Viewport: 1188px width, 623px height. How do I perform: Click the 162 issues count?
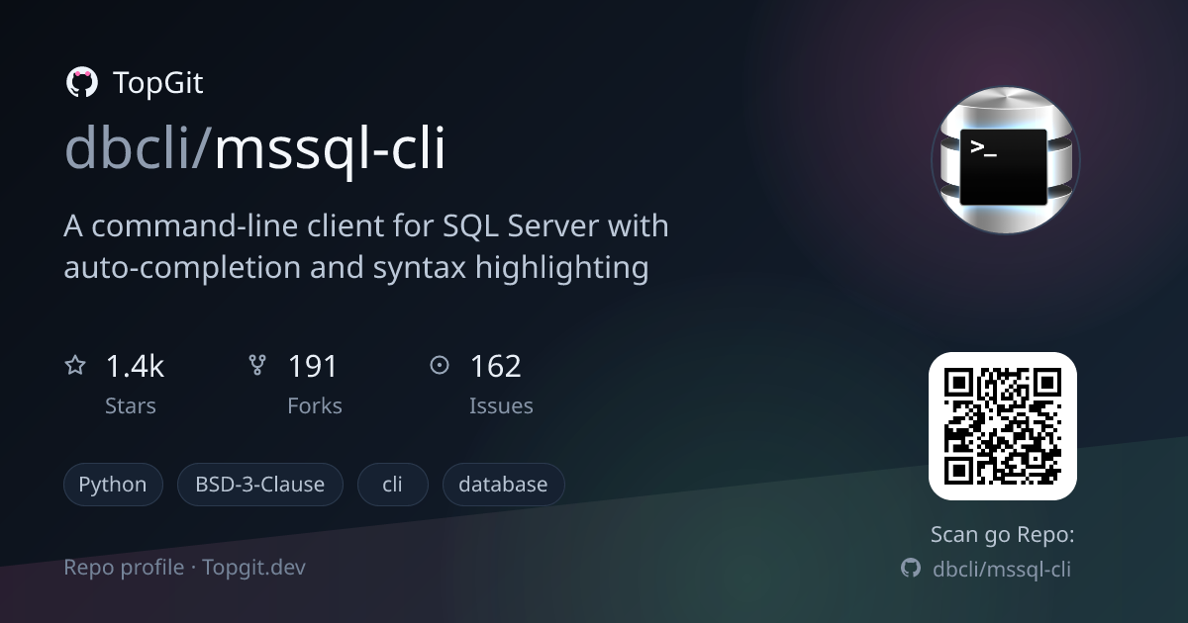495,367
